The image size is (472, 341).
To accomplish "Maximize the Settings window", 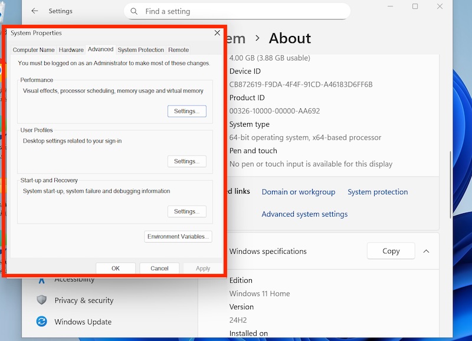I will [x=415, y=6].
